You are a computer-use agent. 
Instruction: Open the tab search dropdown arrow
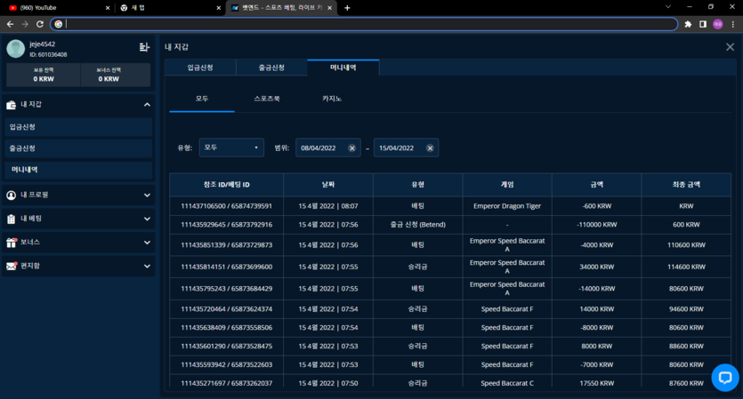tap(668, 6)
